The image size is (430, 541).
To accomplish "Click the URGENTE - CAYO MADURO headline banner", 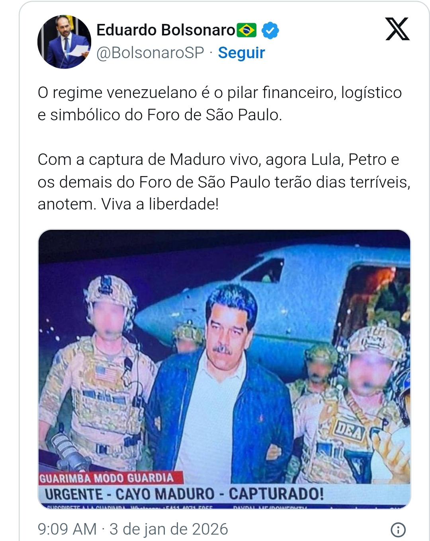I will click(184, 494).
